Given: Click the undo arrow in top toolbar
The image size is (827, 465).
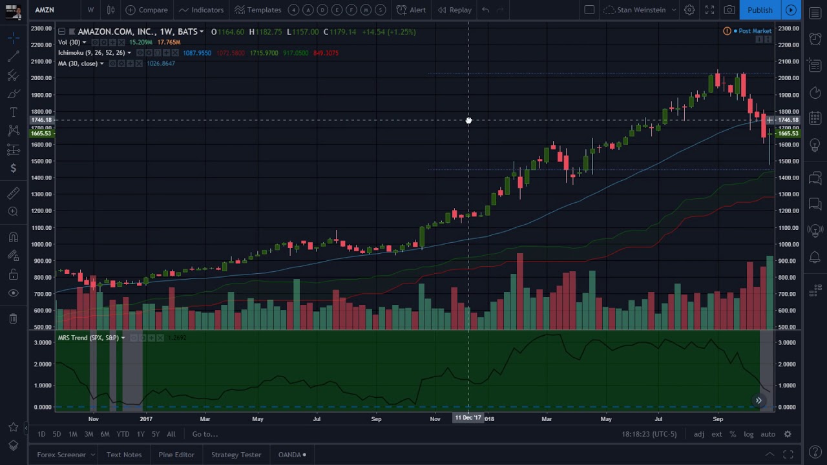Looking at the screenshot, I should coord(486,10).
